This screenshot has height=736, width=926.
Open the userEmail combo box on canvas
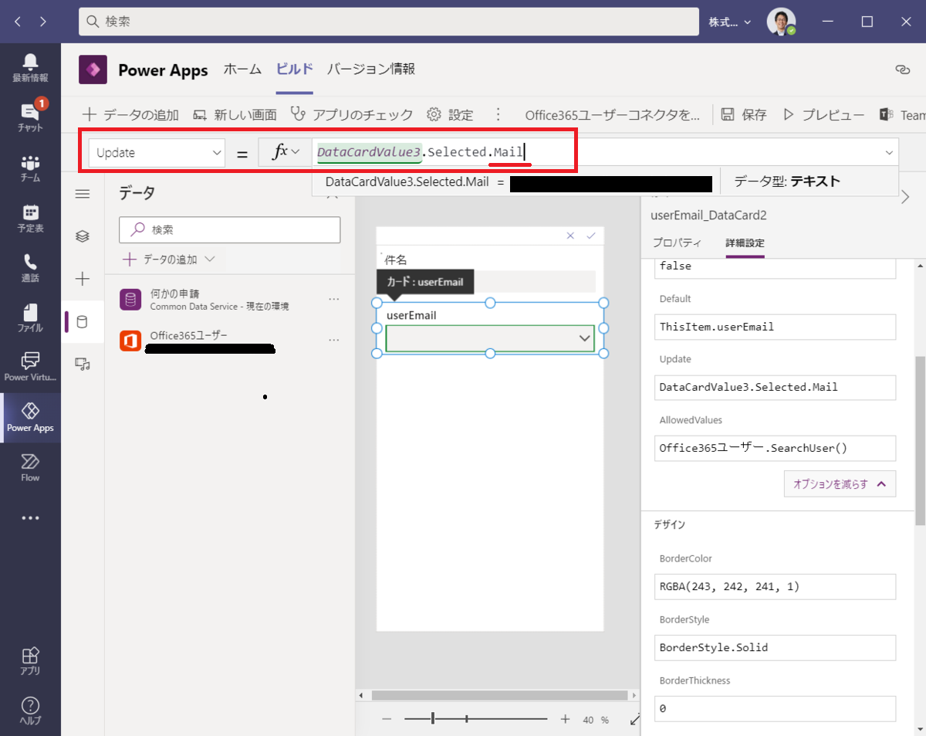pyautogui.click(x=490, y=338)
